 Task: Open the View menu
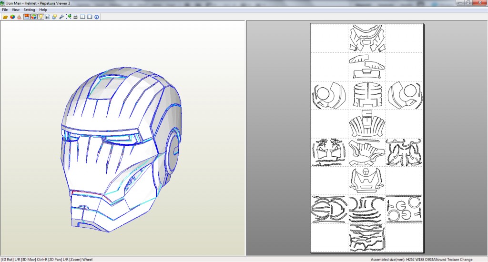pos(16,10)
